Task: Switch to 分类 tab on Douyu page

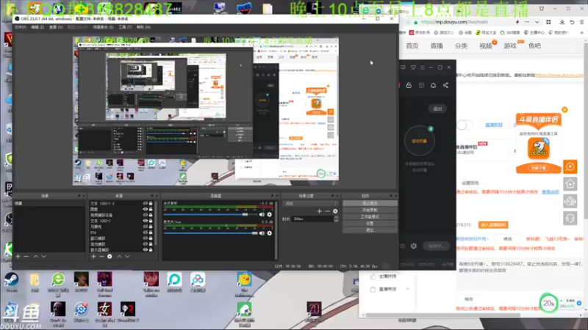Action: click(x=461, y=46)
